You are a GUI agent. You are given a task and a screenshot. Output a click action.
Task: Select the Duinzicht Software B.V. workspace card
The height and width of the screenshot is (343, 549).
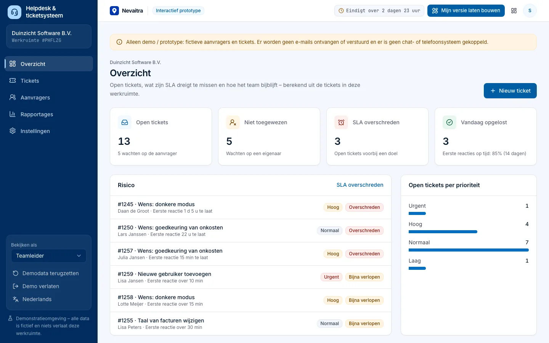(49, 37)
